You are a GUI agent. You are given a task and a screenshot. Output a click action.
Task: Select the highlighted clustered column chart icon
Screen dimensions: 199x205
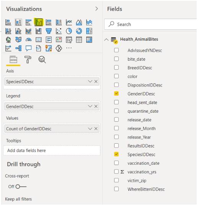click(x=39, y=22)
